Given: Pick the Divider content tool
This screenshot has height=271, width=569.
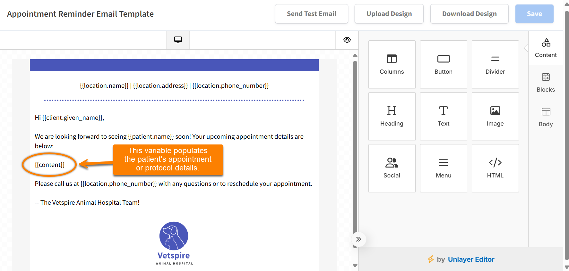Looking at the screenshot, I should [x=495, y=64].
